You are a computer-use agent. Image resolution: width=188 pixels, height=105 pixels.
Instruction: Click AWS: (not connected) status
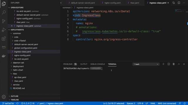coord(167,104)
